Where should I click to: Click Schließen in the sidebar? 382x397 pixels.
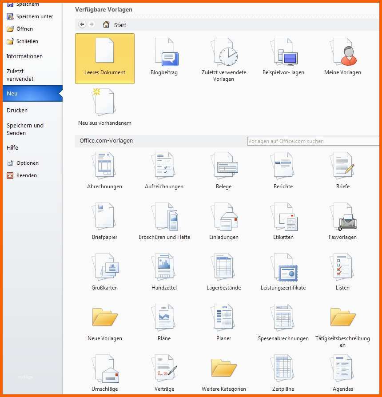23,41
